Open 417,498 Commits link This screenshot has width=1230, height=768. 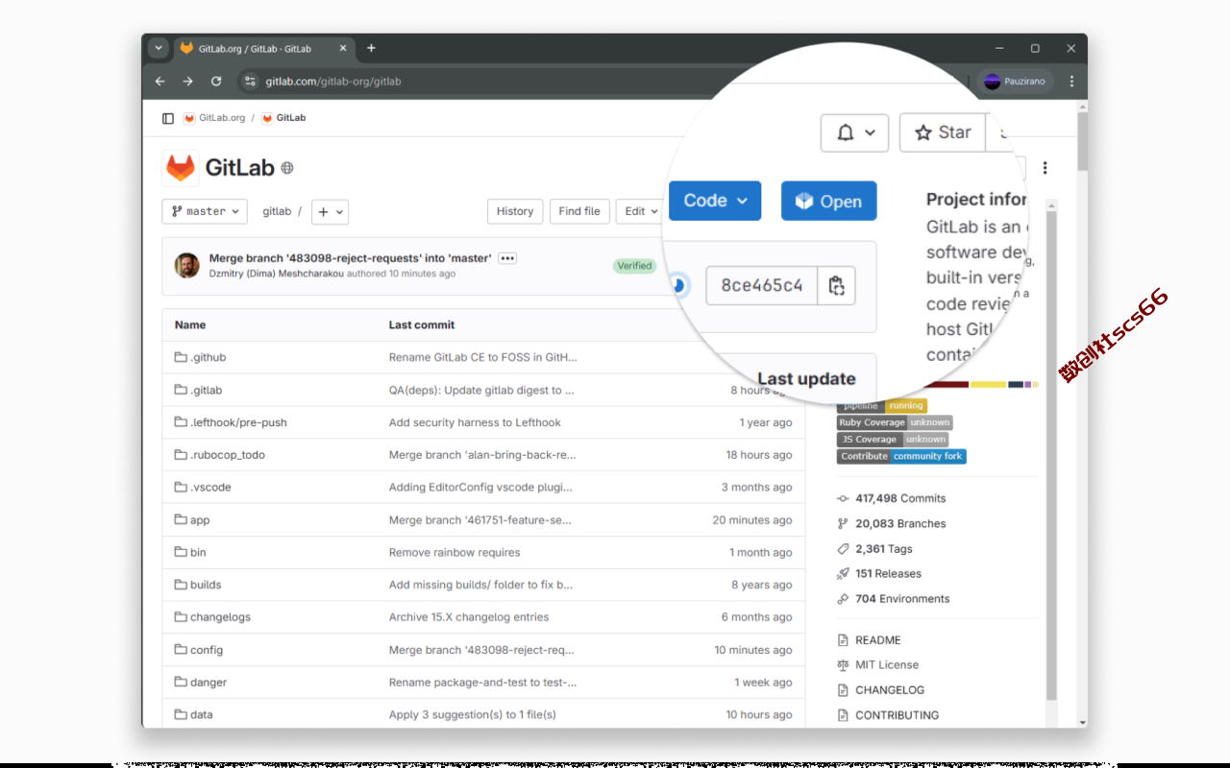900,498
